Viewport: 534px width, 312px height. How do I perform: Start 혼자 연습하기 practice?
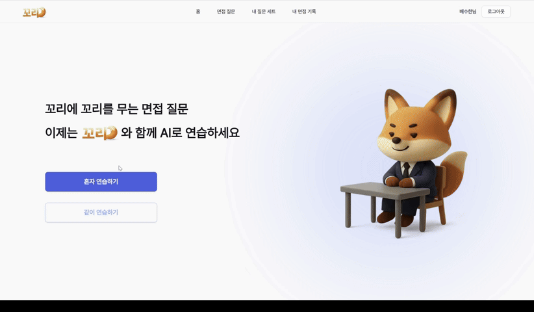pyautogui.click(x=101, y=181)
